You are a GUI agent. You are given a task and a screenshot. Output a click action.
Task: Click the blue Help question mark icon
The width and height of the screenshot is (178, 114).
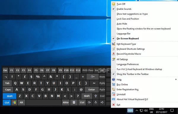click(x=113, y=80)
